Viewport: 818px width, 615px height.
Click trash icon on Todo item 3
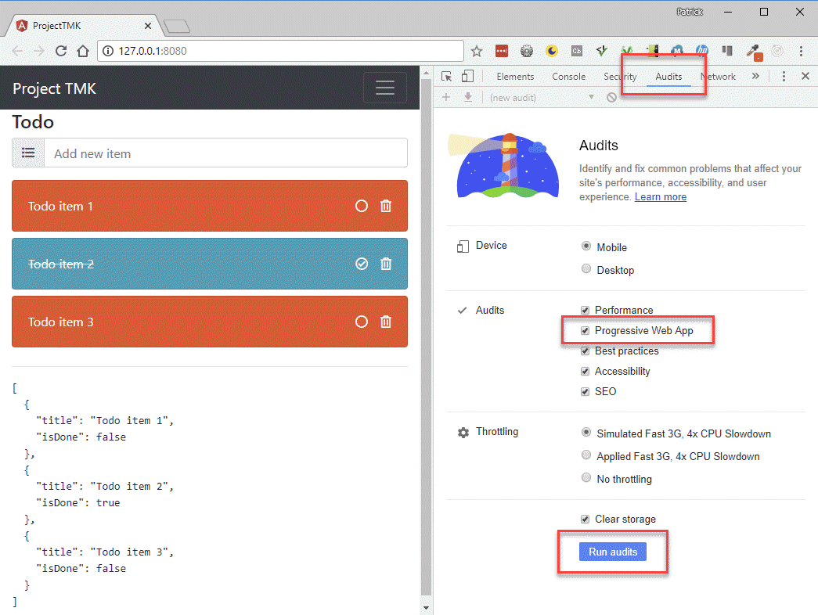tap(385, 322)
